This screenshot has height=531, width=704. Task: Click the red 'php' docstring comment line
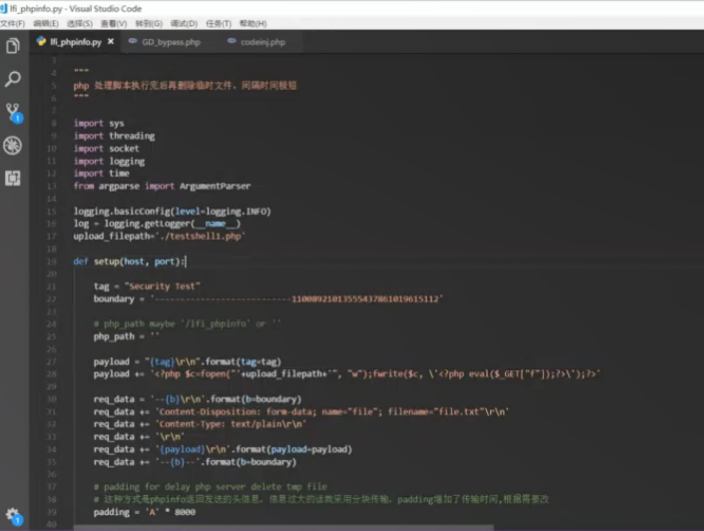pyautogui.click(x=185, y=85)
